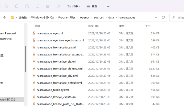Select haarcascade_frontalface_default.xml file

coord(59,83)
